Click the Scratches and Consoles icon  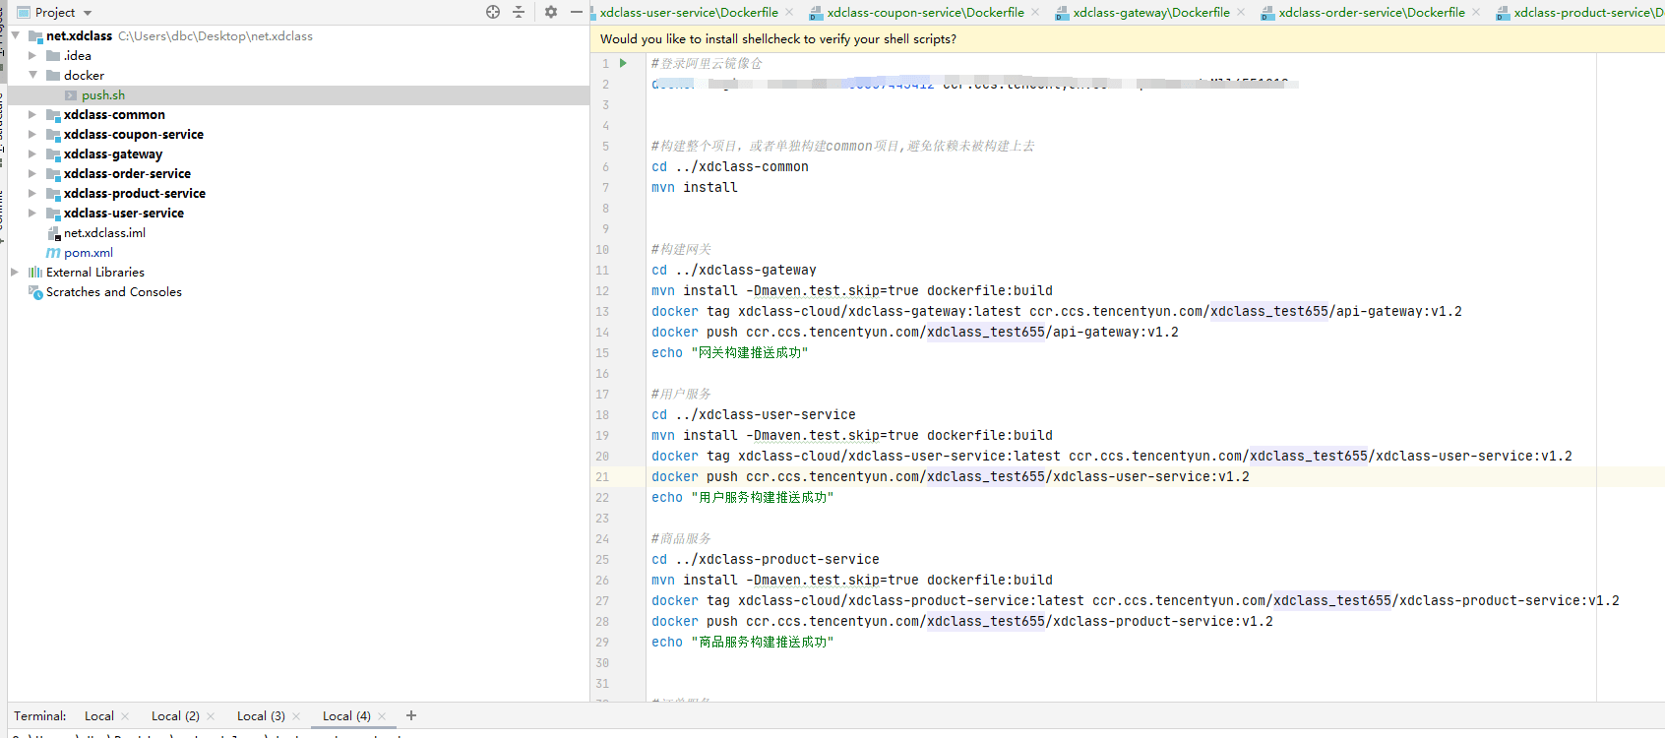(35, 292)
